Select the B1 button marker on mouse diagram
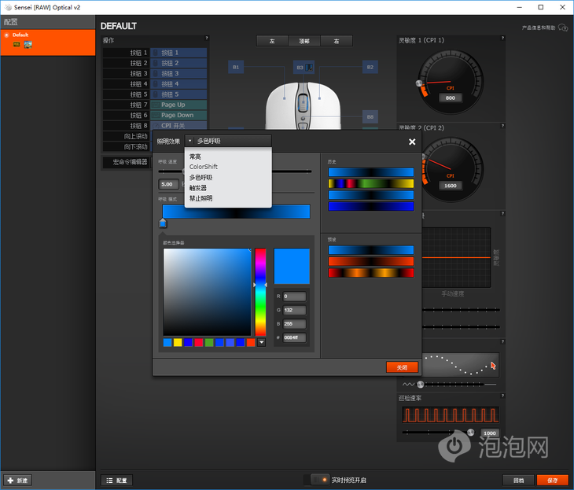Screen dimensions: 574x490 (236, 67)
